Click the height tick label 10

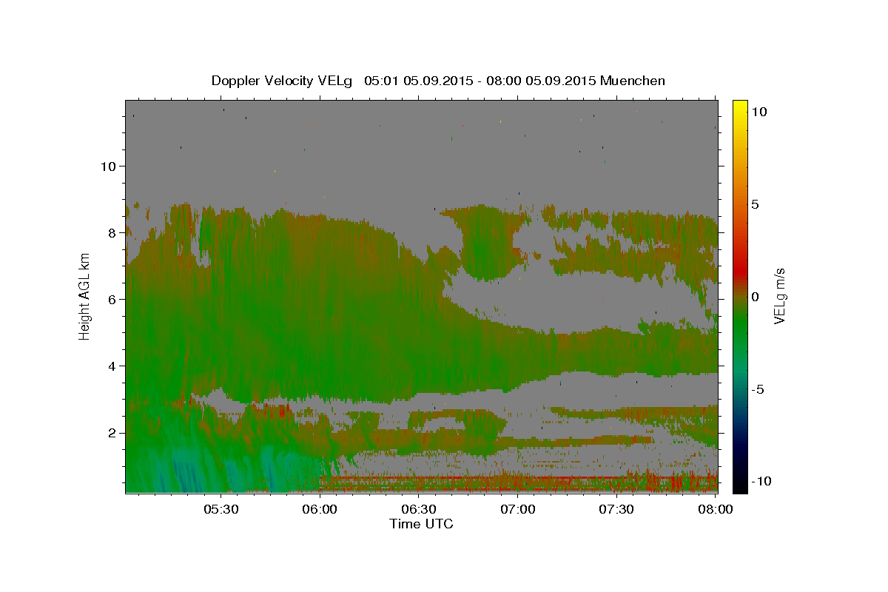(x=107, y=166)
